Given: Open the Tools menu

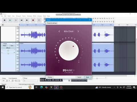Looking at the screenshot, I should pos(44,16).
